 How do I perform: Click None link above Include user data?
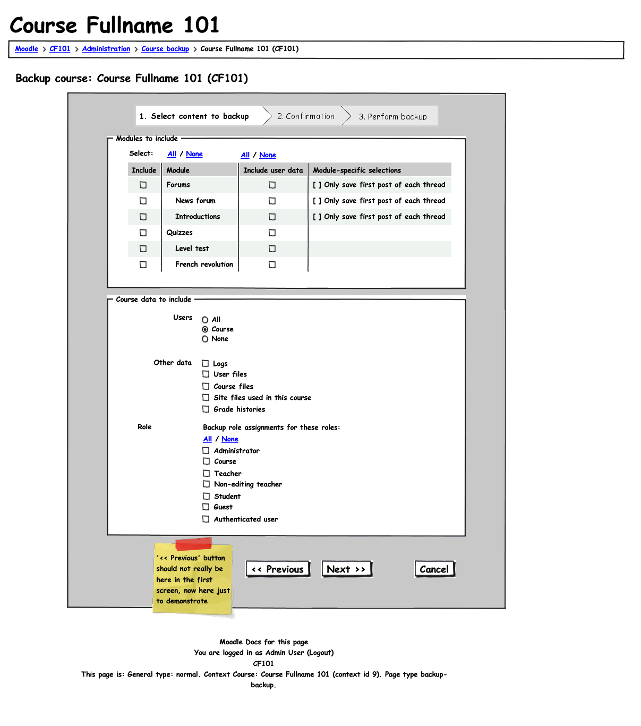tap(268, 155)
